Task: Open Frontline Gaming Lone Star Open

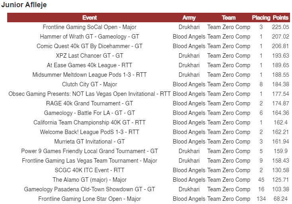Action: click(90, 199)
